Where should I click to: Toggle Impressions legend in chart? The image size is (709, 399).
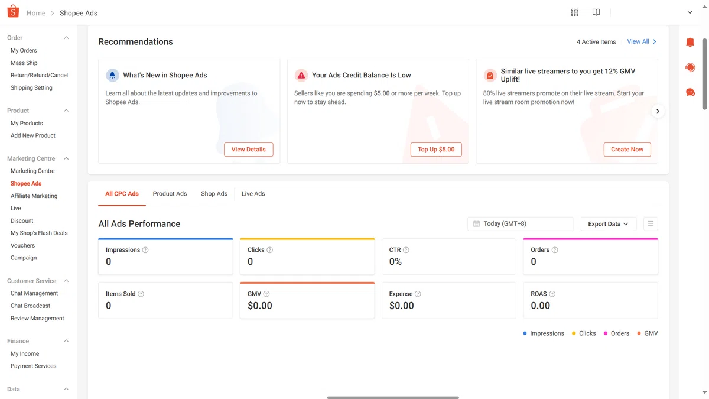[544, 333]
